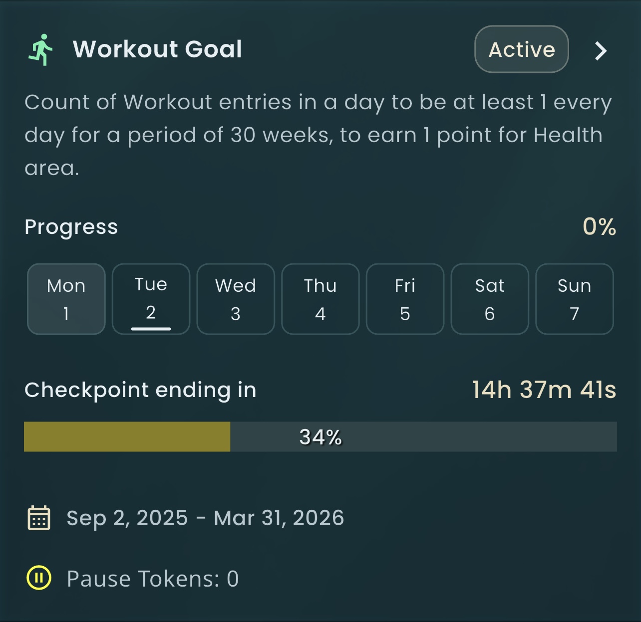Click the checkpoint countdown timer 14h 37m
This screenshot has height=622, width=641.
pos(544,390)
